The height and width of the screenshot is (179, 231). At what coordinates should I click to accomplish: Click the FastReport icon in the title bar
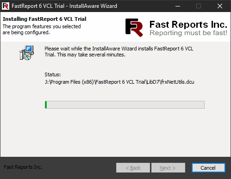[6, 6]
